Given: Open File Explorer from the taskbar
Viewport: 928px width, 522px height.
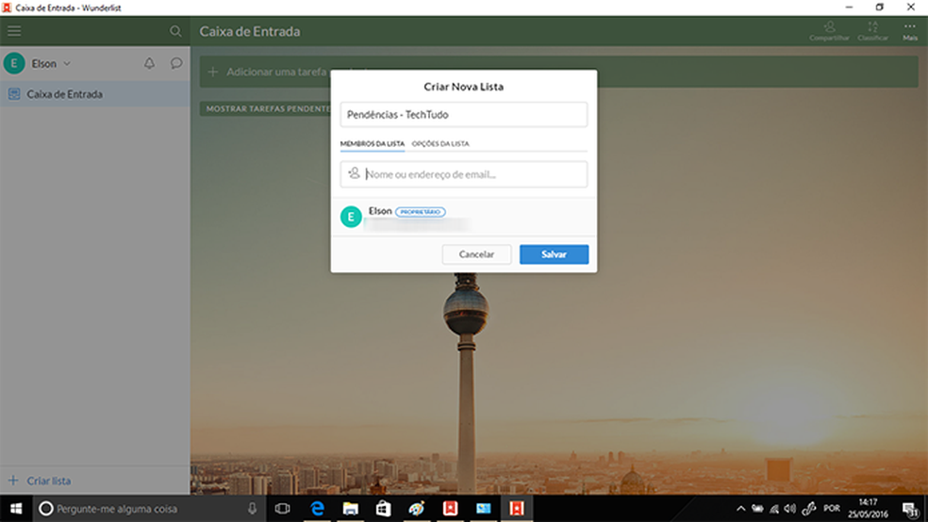Looking at the screenshot, I should (x=351, y=509).
